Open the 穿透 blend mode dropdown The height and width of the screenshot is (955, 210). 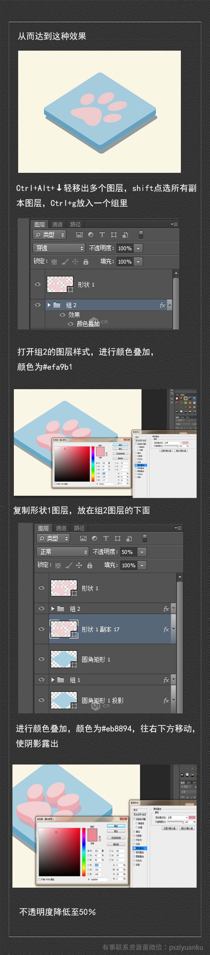click(59, 248)
